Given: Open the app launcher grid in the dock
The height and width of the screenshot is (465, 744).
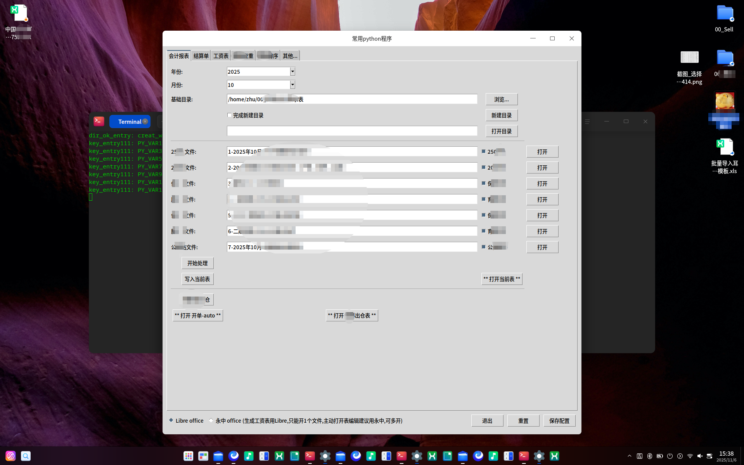Looking at the screenshot, I should point(188,456).
